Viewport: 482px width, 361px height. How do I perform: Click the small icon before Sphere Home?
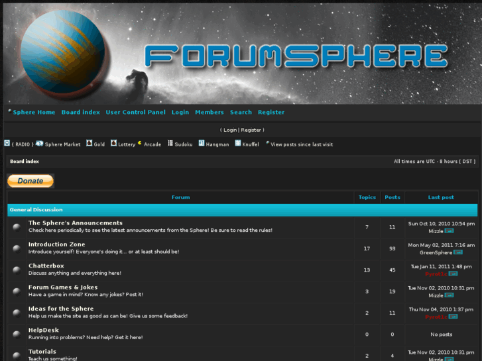pos(10,111)
